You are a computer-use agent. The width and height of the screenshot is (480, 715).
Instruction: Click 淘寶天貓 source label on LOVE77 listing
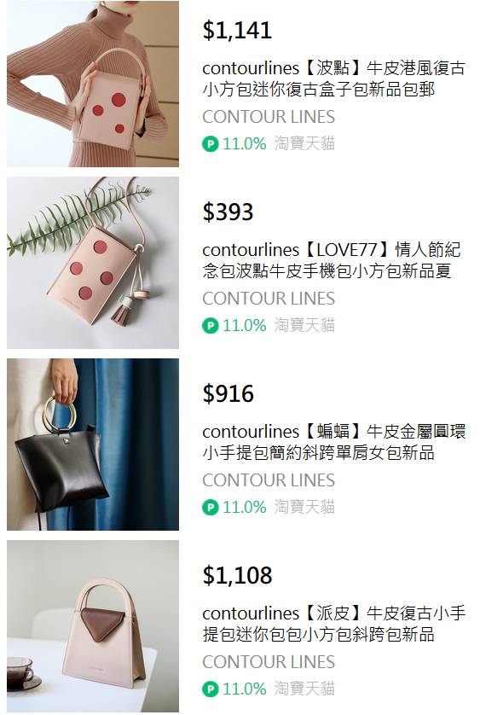pyautogui.click(x=304, y=325)
